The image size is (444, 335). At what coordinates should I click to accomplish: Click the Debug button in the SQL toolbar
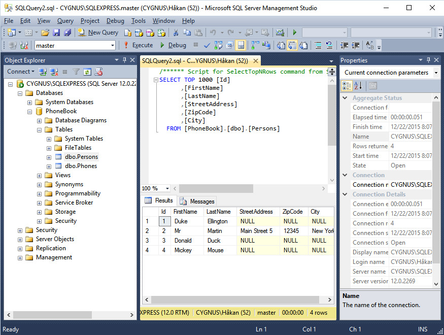173,45
